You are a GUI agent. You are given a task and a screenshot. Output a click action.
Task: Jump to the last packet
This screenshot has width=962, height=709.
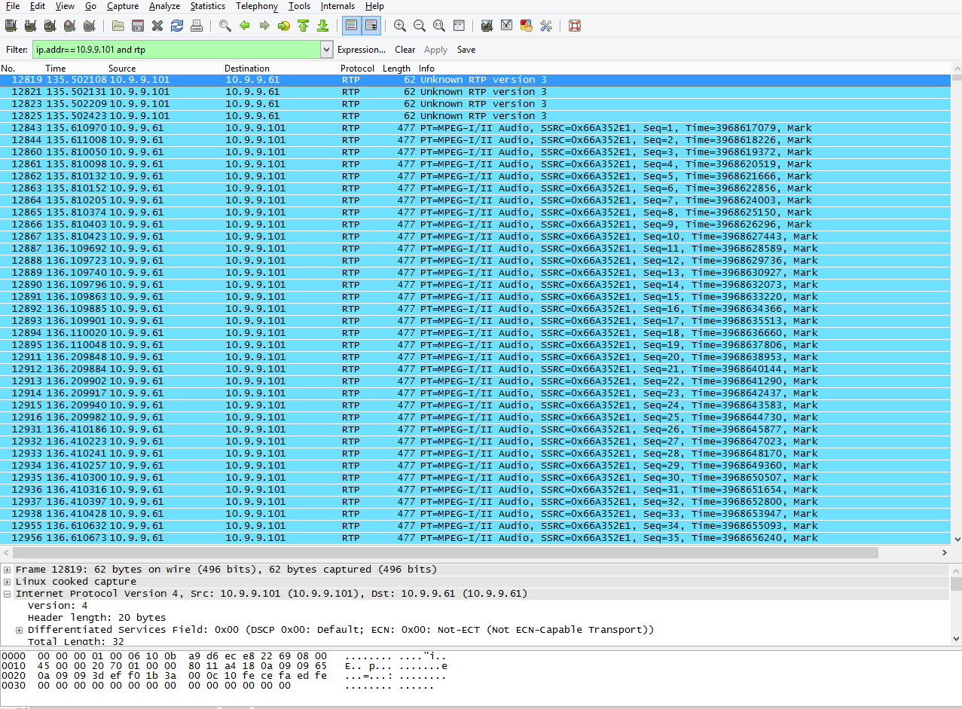point(322,26)
